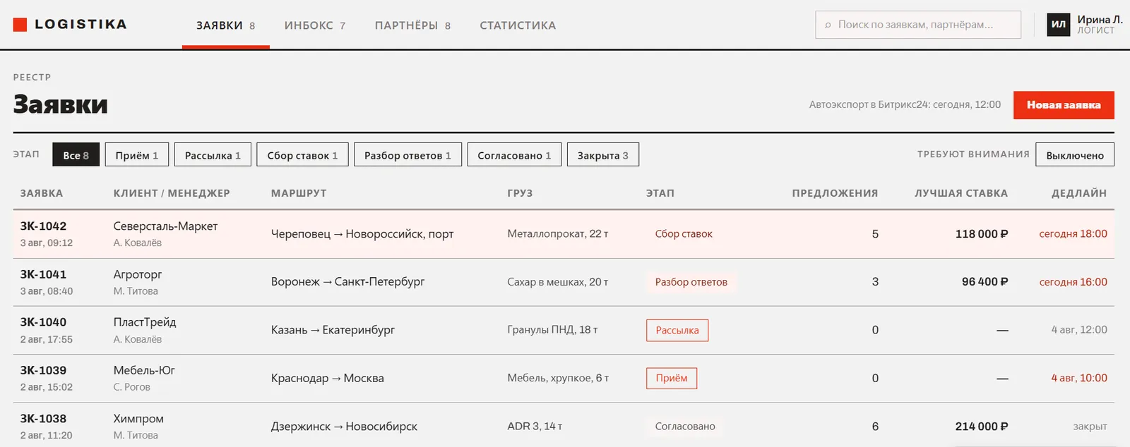This screenshot has width=1130, height=447.
Task: Sort by the Клиент / Менеджер column header
Action: click(172, 193)
